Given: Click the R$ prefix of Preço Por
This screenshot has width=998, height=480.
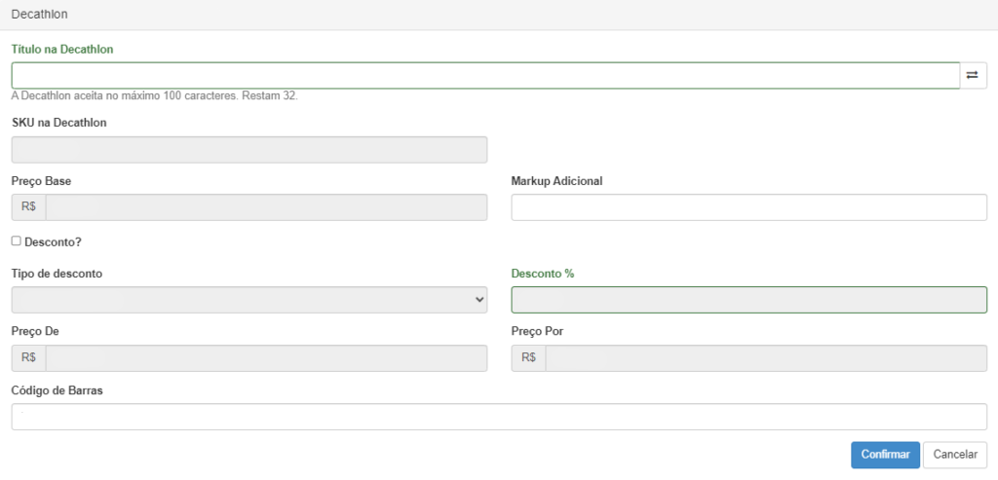Looking at the screenshot, I should coord(529,358).
